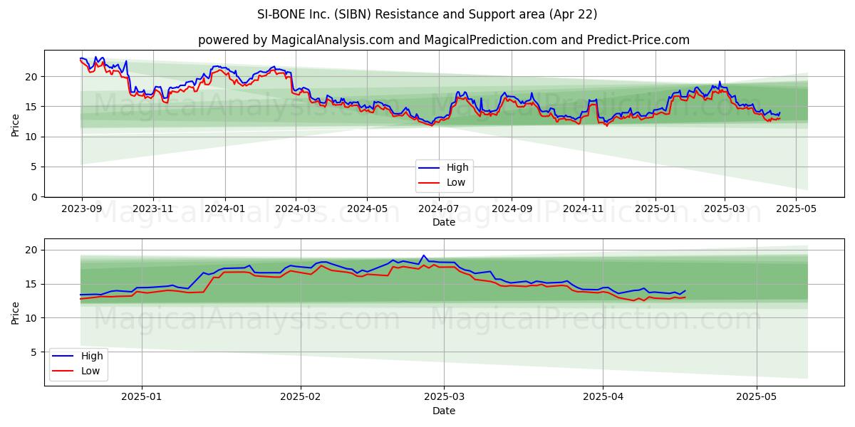
Task: Click the '0' y-axis tick of the top chart
Action: point(36,197)
